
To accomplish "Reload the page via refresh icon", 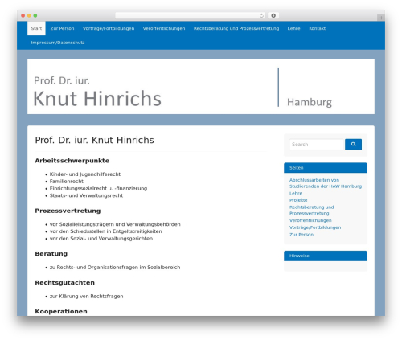I will click(x=261, y=16).
